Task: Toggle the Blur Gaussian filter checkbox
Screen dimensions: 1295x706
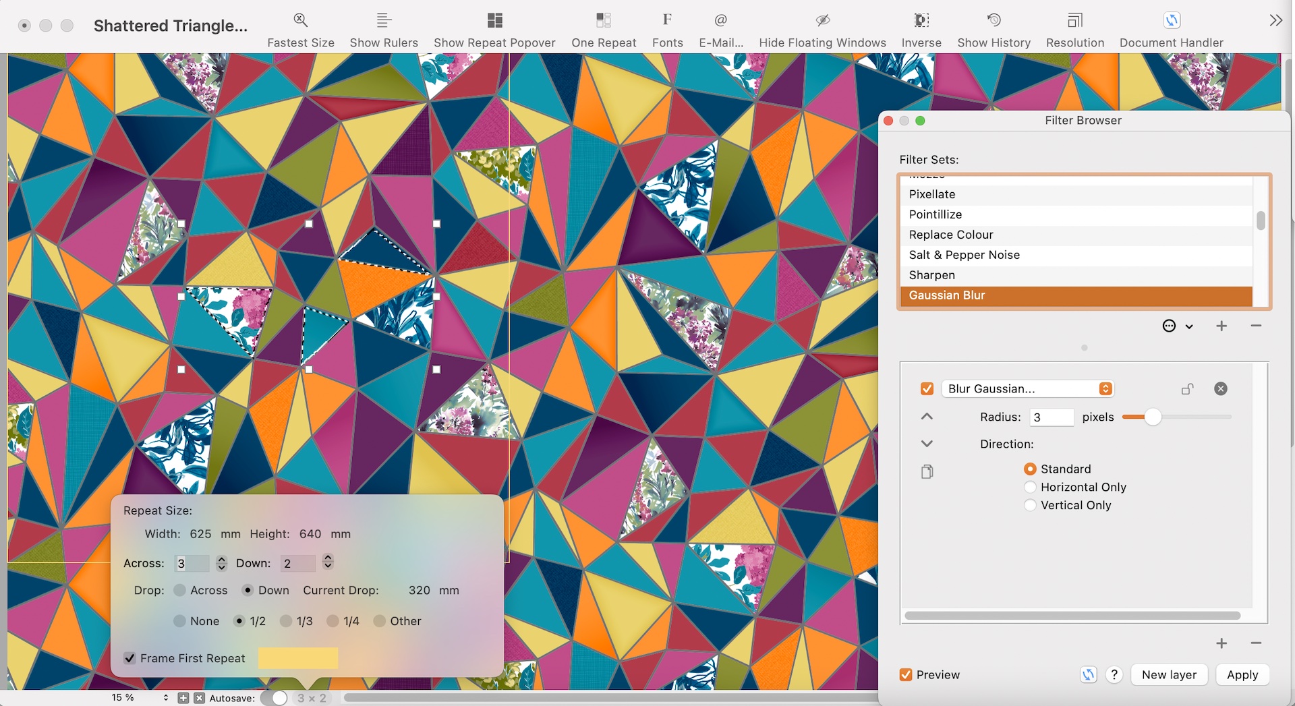Action: pyautogui.click(x=927, y=389)
